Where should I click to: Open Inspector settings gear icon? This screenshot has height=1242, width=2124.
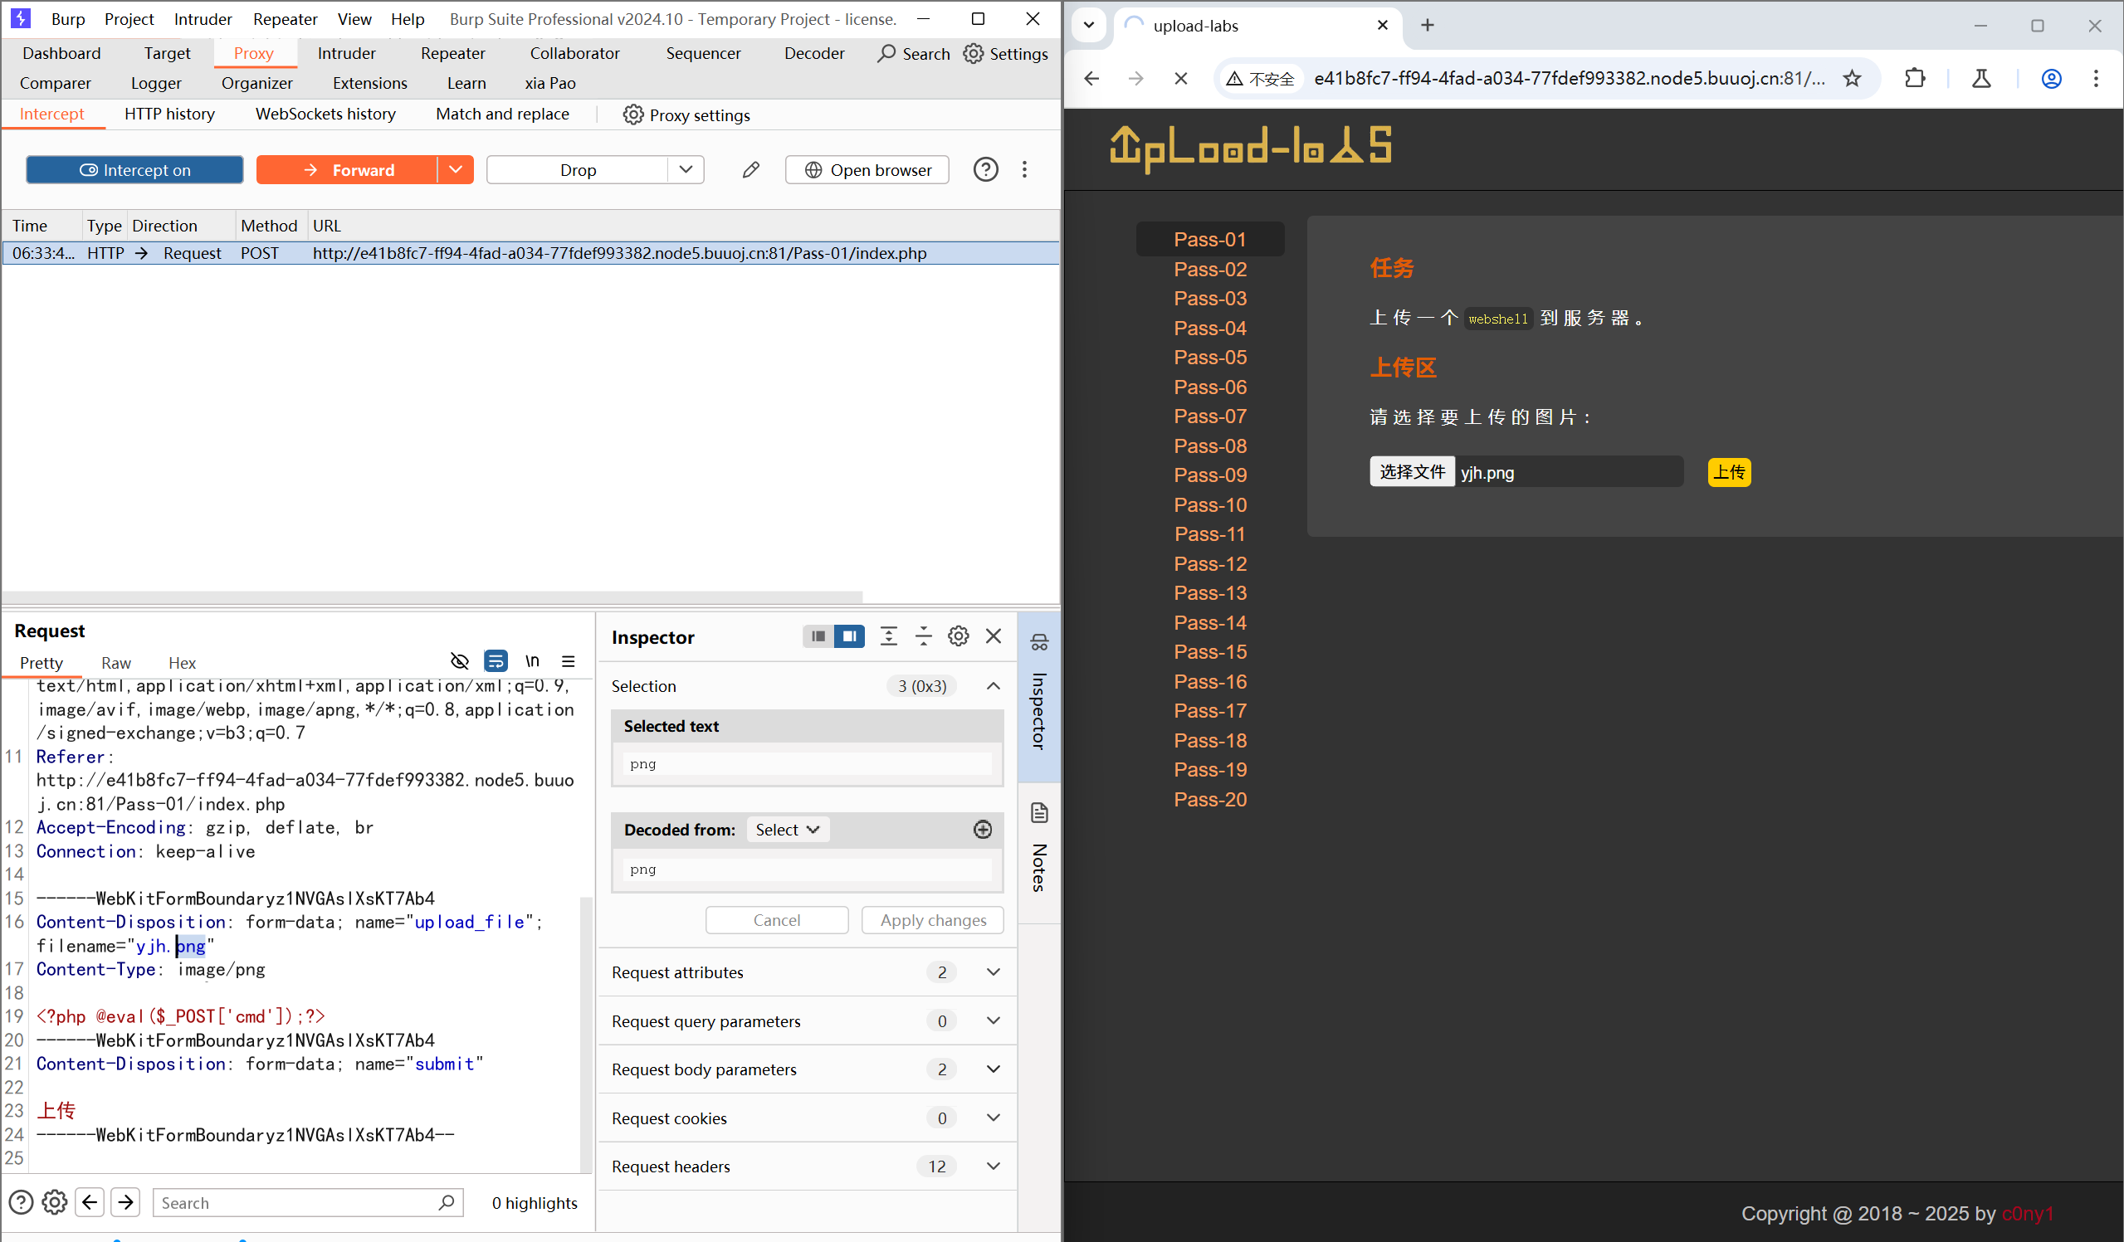click(x=959, y=636)
